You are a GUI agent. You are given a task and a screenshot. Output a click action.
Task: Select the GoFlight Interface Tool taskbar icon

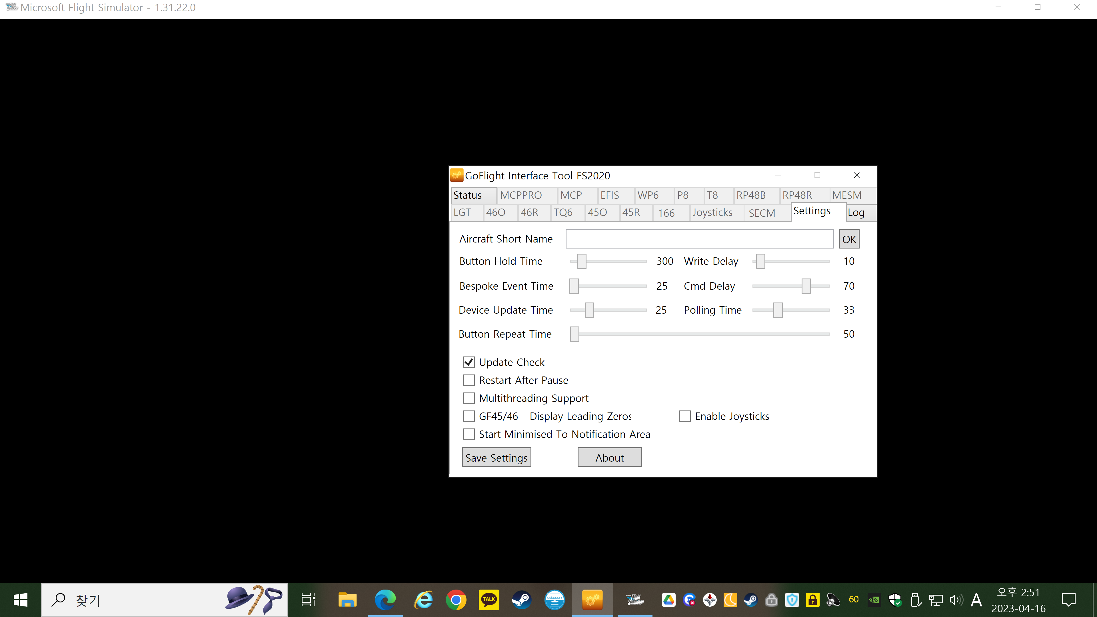click(x=592, y=600)
